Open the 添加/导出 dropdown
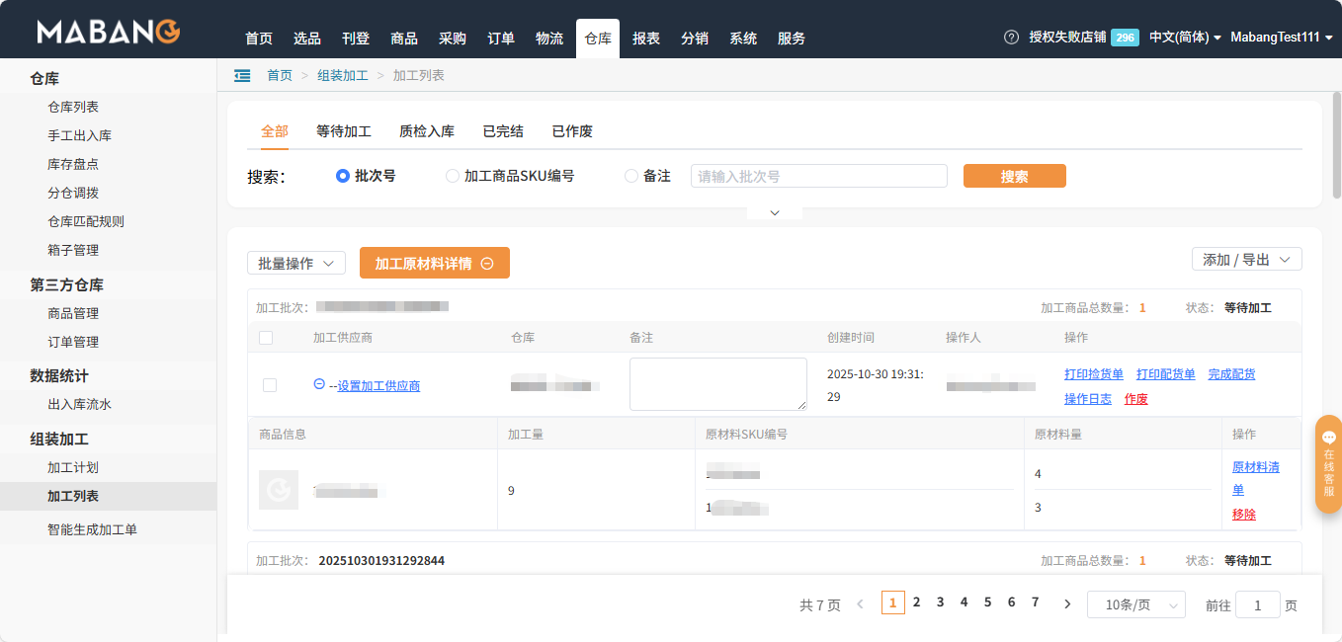This screenshot has width=1342, height=642. click(x=1246, y=258)
